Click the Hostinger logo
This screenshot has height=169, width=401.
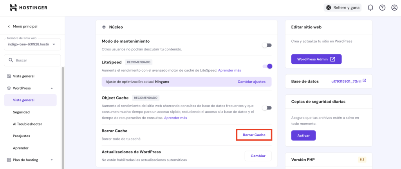point(30,7)
